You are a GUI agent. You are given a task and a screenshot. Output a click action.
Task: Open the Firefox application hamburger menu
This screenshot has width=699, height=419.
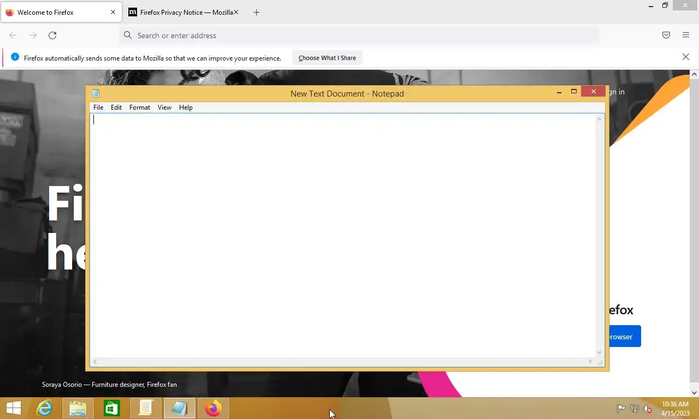coord(686,35)
